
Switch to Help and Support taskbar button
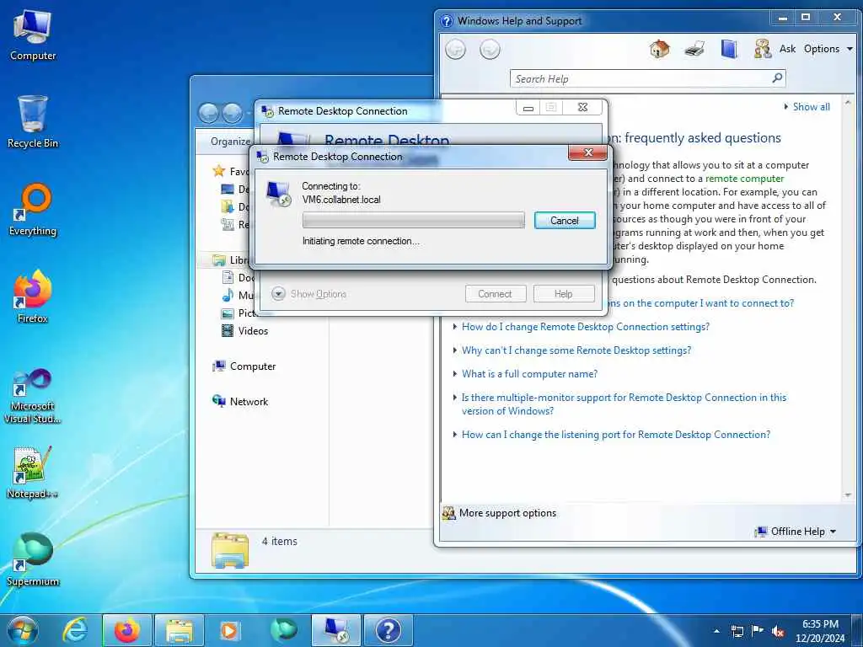point(388,630)
